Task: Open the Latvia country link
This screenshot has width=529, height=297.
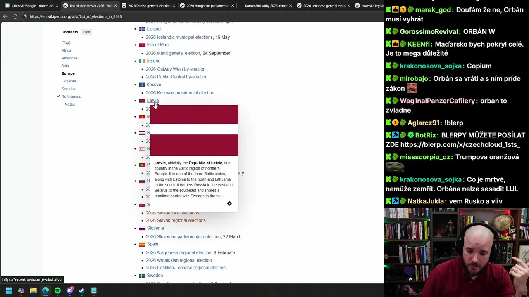Action: [x=153, y=101]
